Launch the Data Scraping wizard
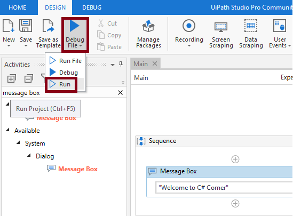The image size is (293, 216). 251,34
